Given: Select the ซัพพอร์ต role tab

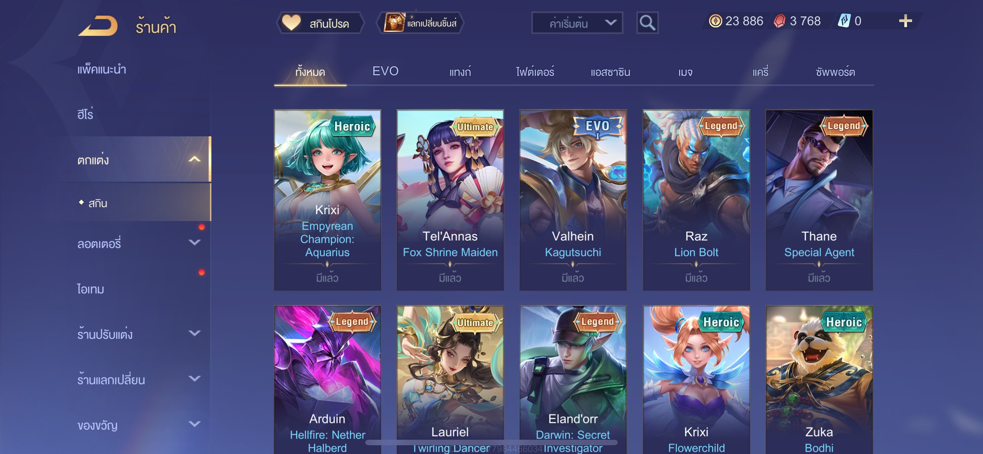Looking at the screenshot, I should (835, 71).
